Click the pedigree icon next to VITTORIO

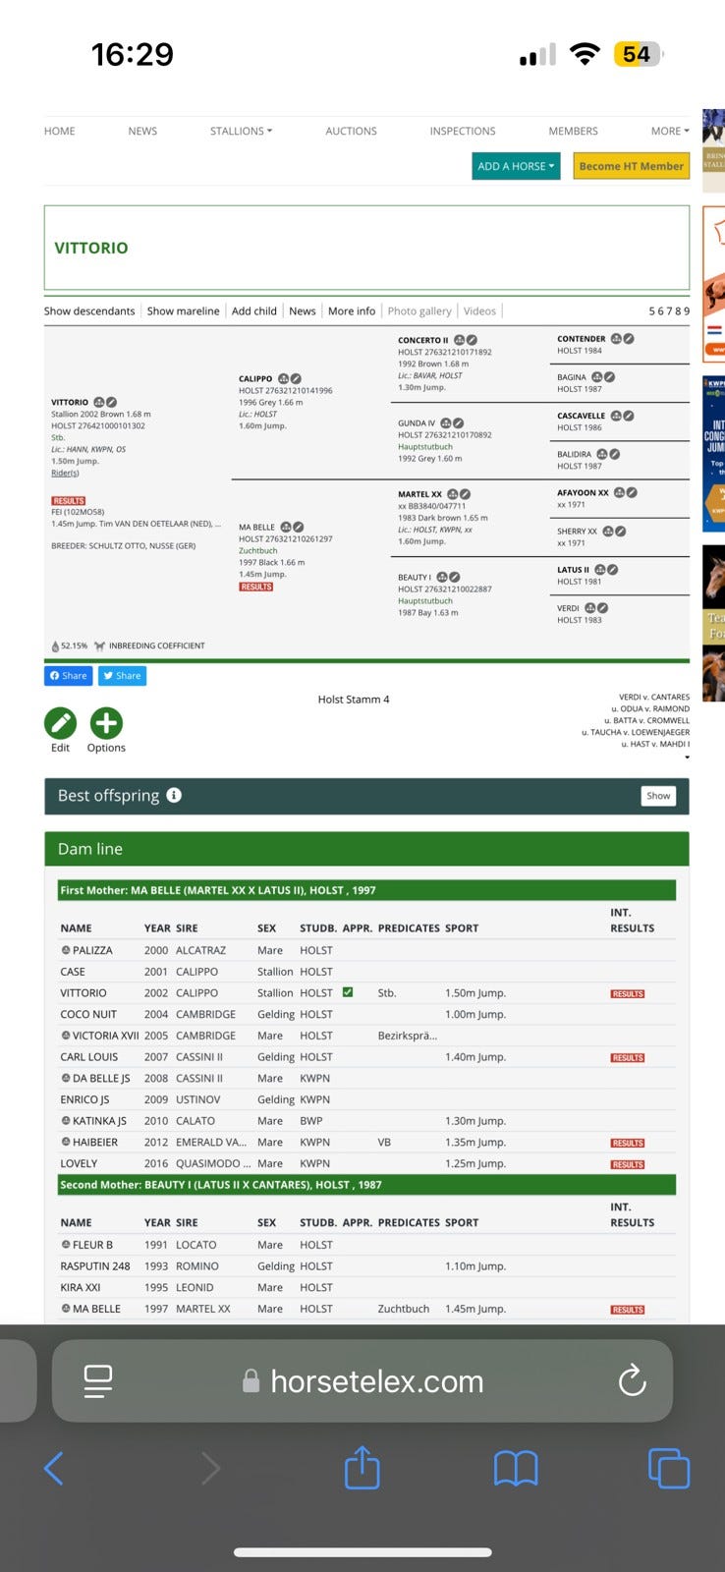click(99, 402)
